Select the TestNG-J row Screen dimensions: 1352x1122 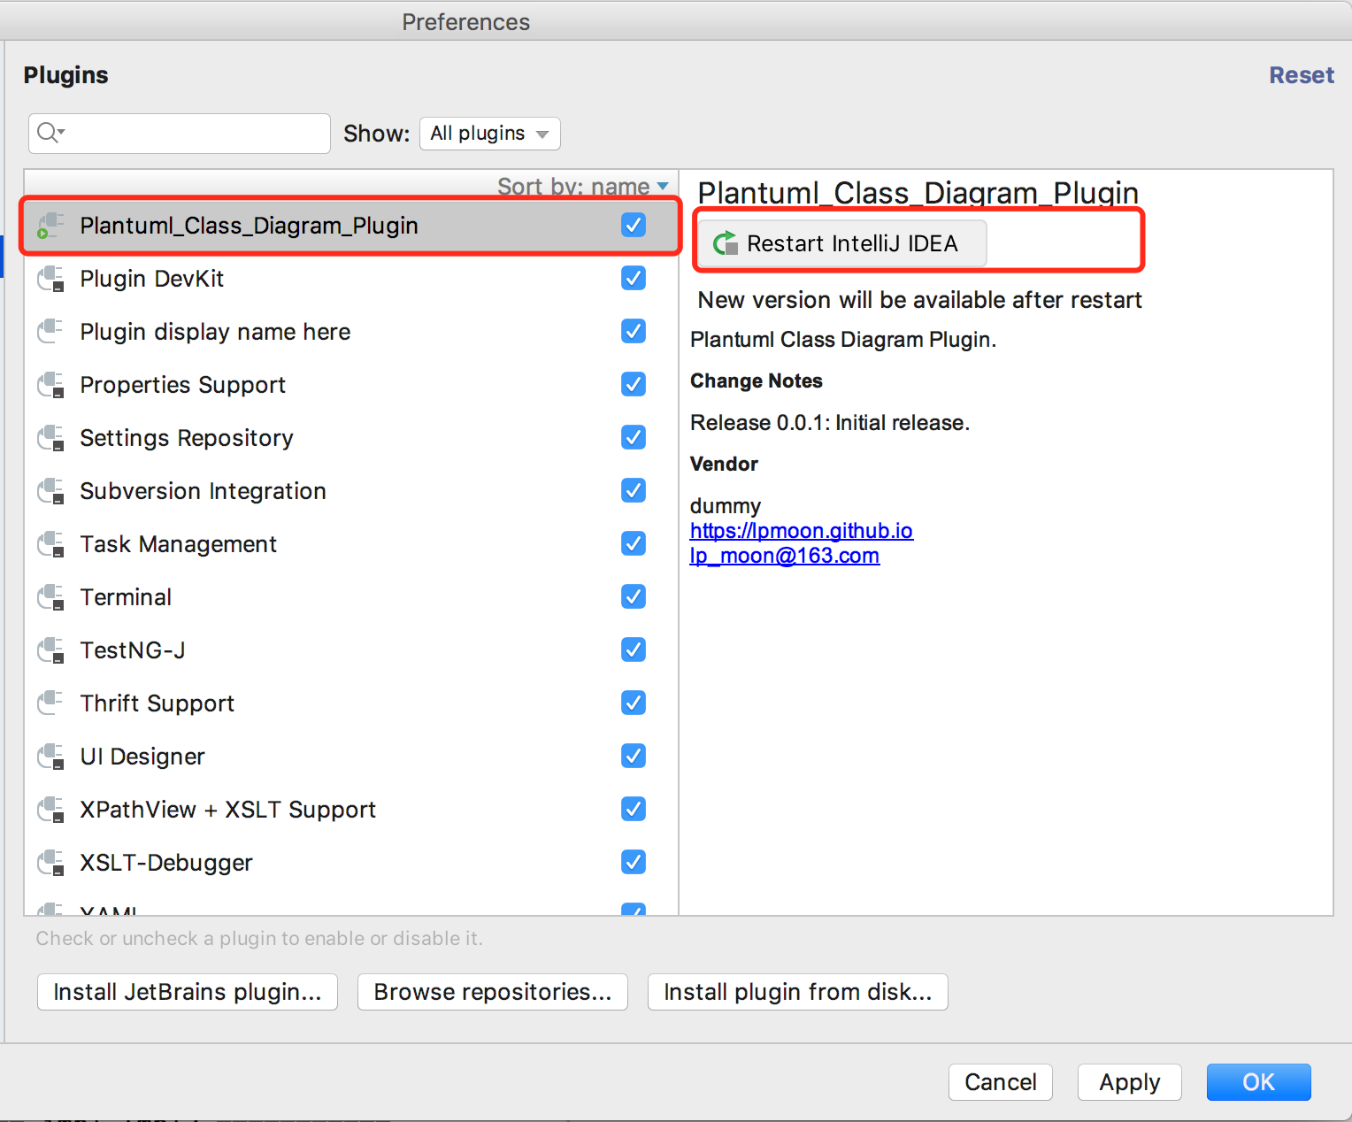tap(351, 650)
